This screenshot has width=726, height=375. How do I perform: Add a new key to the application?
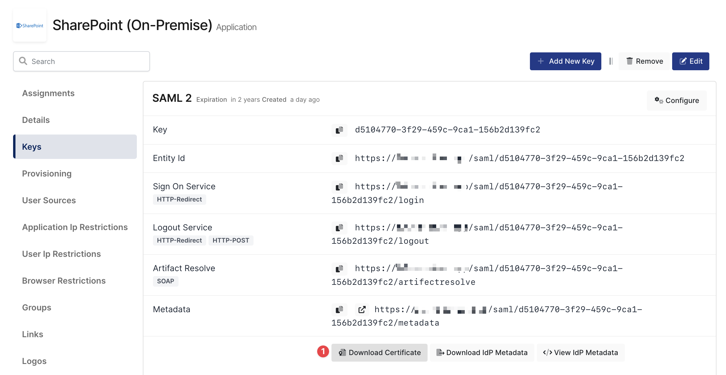click(x=565, y=61)
